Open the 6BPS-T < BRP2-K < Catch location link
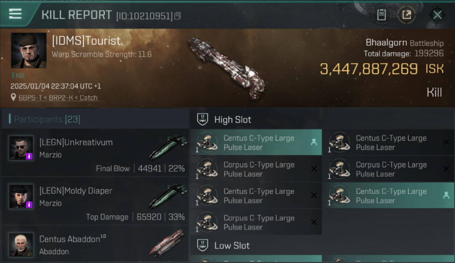This screenshot has width=455, height=263. [58, 98]
